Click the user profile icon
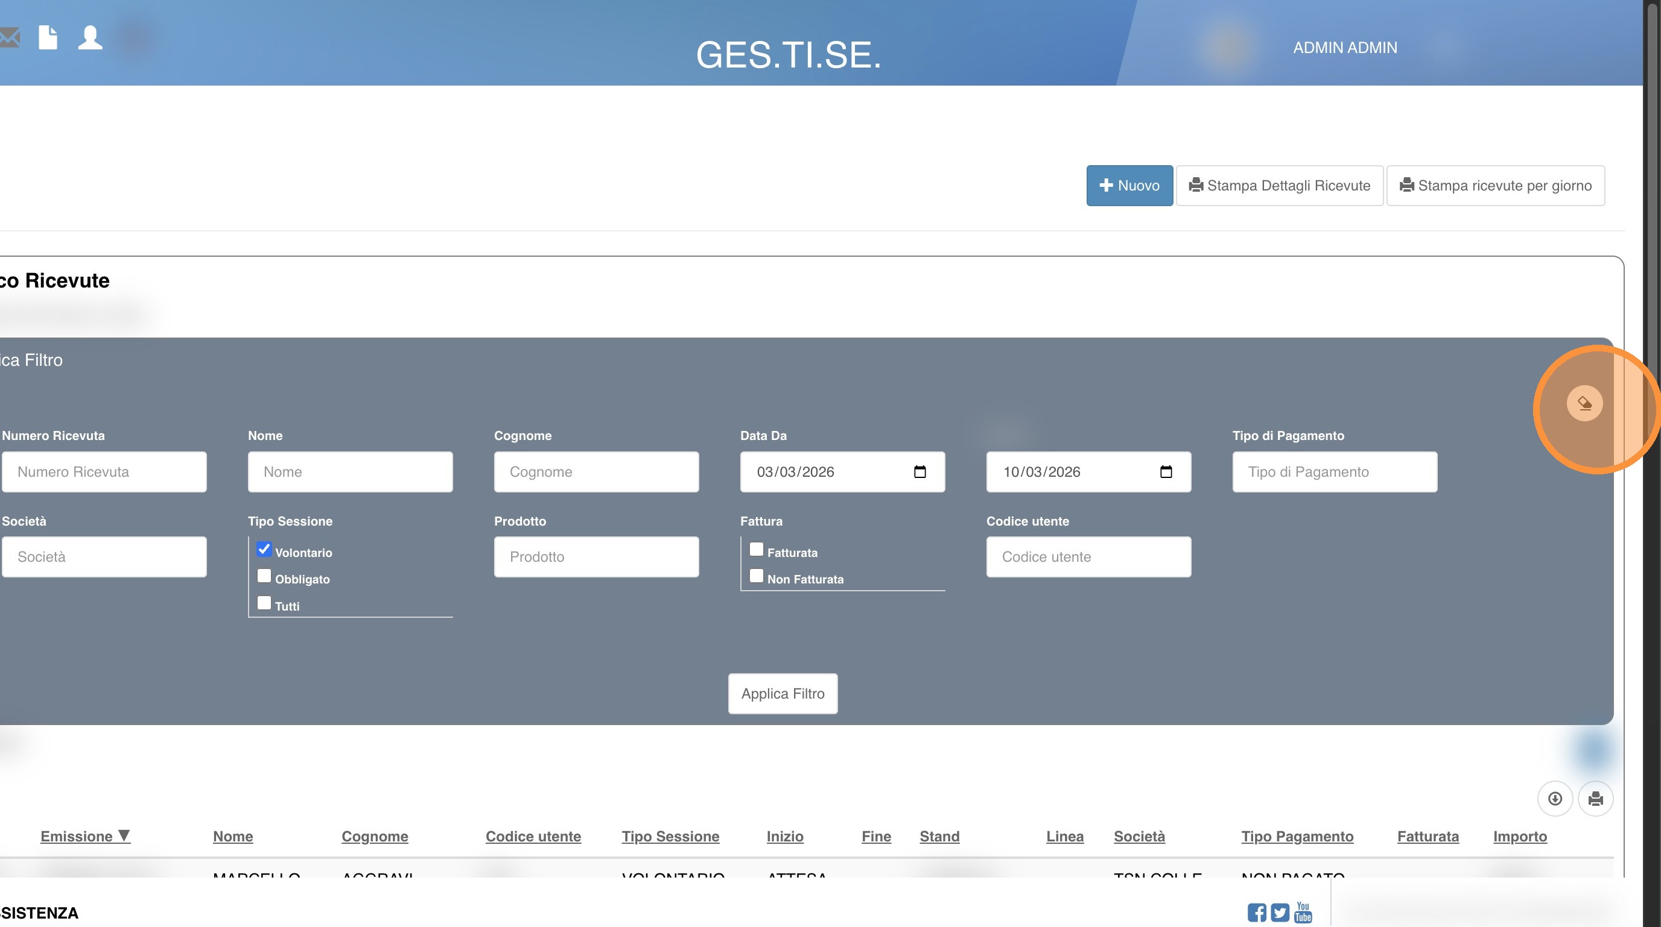Screen dimensions: 1661x927 [x=91, y=37]
